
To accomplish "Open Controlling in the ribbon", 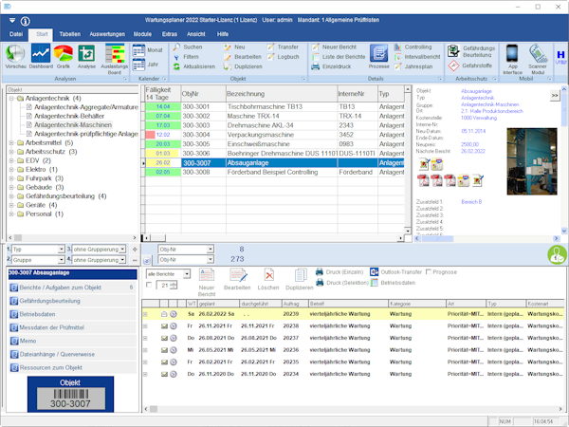I will (x=413, y=47).
